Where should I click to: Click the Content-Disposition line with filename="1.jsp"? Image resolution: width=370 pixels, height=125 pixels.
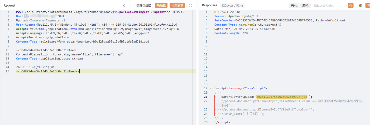(x=69, y=54)
